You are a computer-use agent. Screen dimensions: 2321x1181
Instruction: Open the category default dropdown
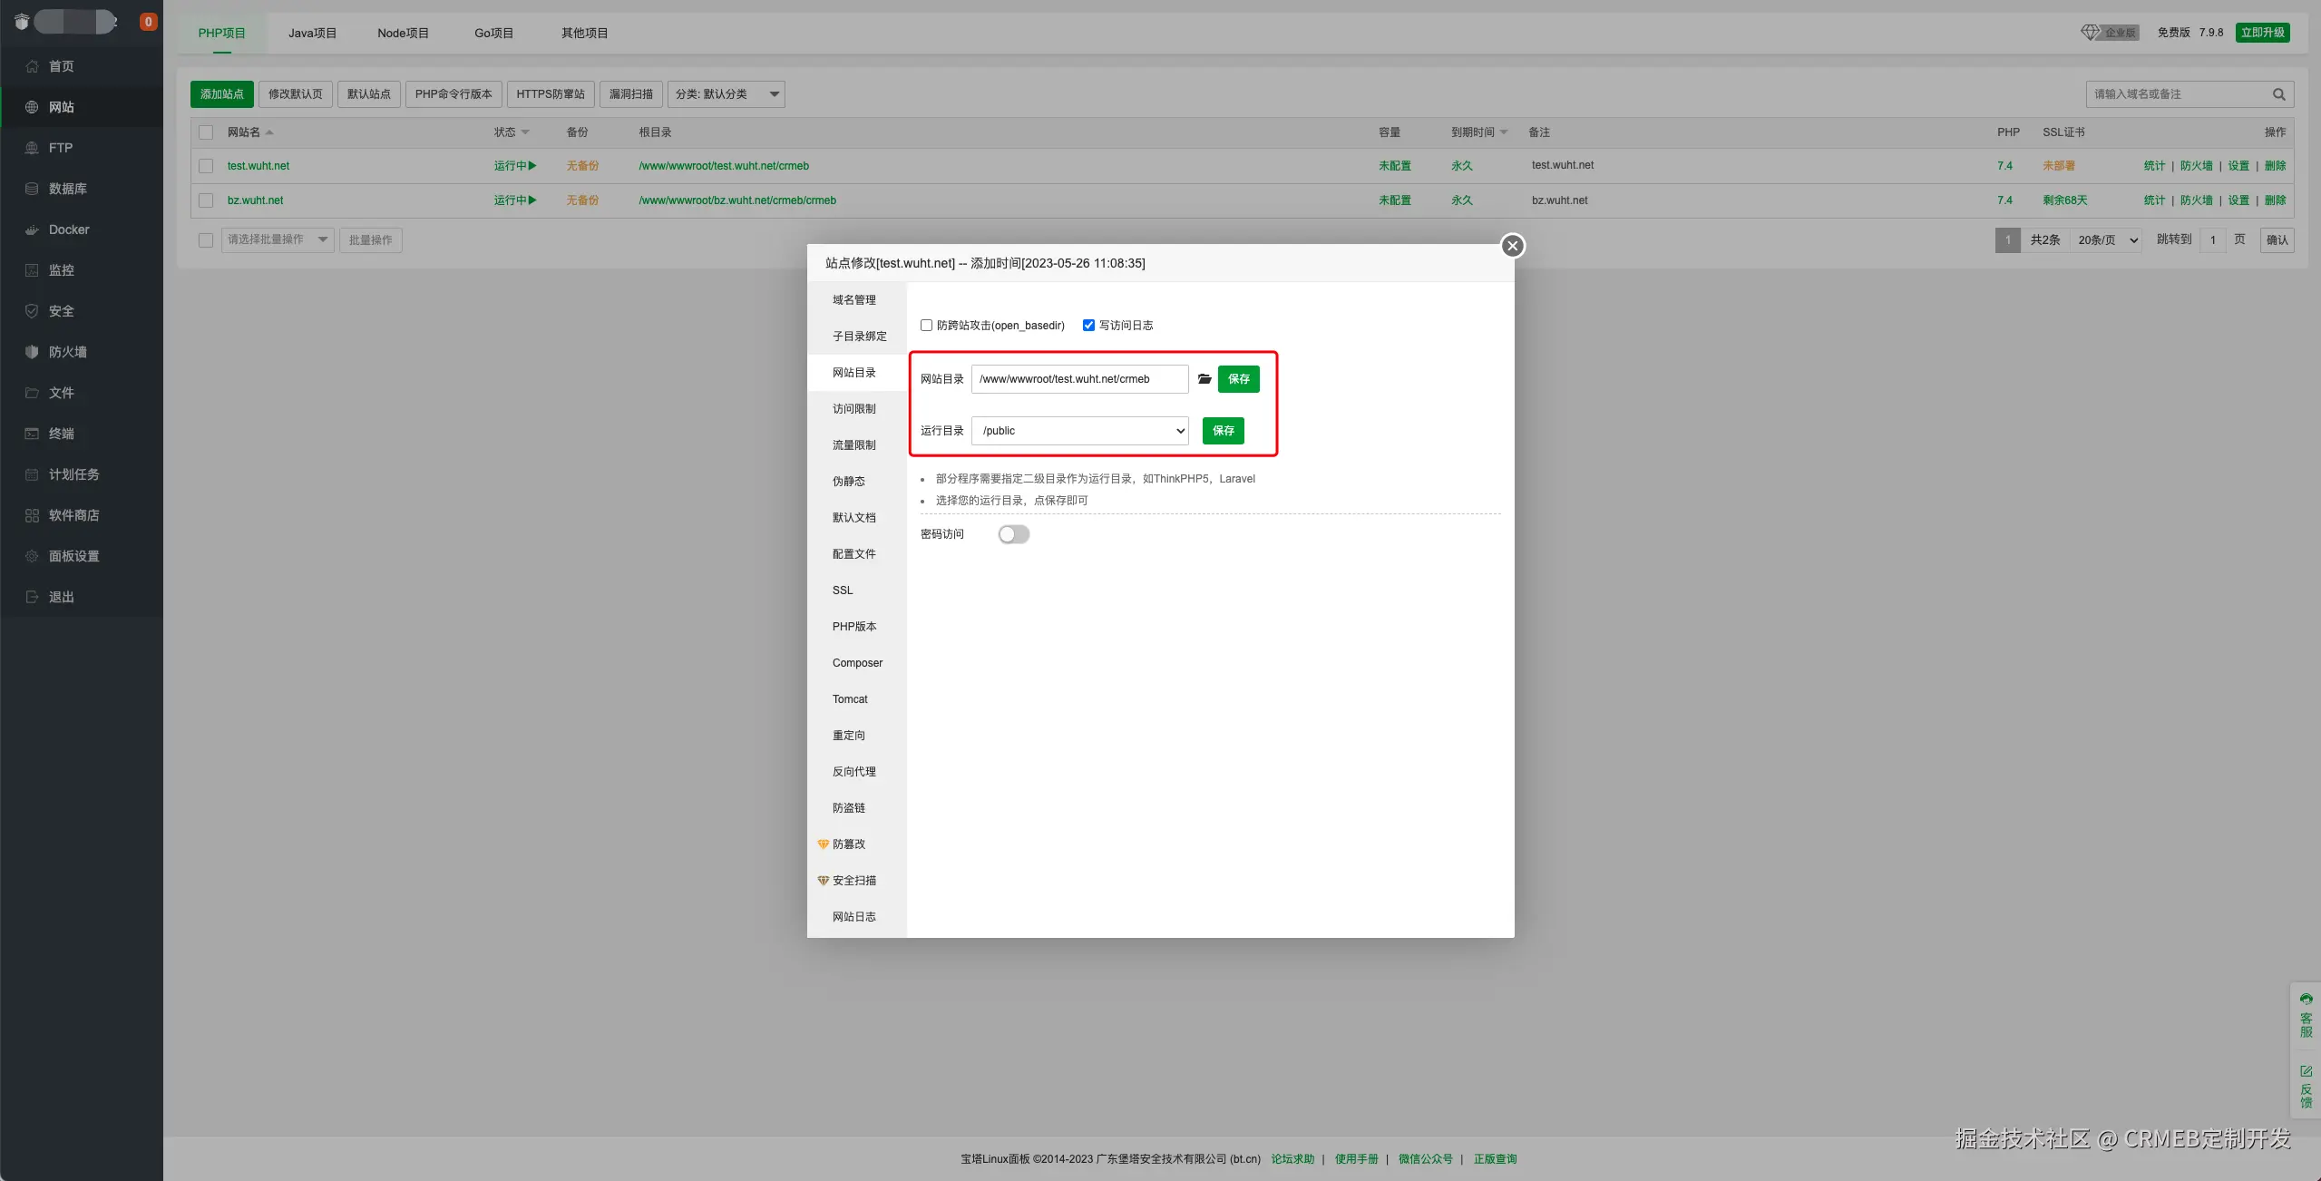726,94
